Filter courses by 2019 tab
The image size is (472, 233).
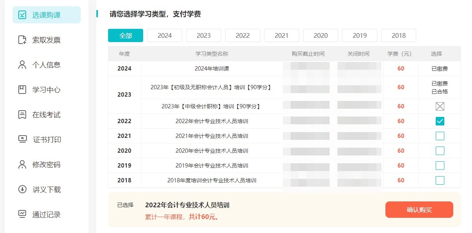coord(360,35)
